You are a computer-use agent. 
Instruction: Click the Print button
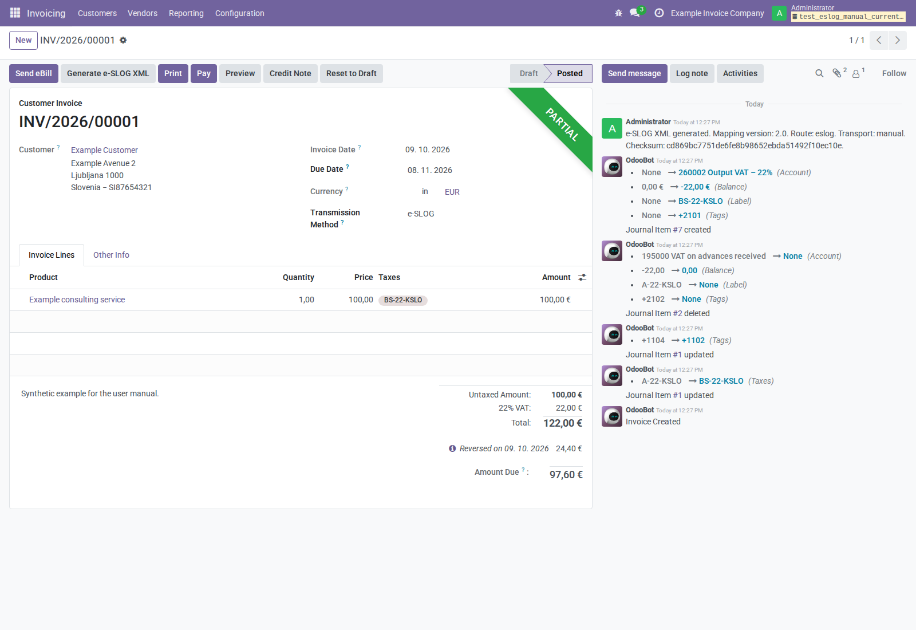point(173,73)
